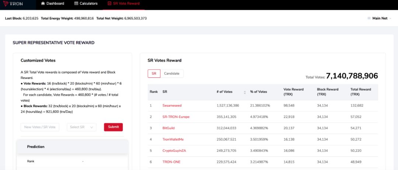Switch to the SR list tab
398x170 pixels.
(154, 73)
